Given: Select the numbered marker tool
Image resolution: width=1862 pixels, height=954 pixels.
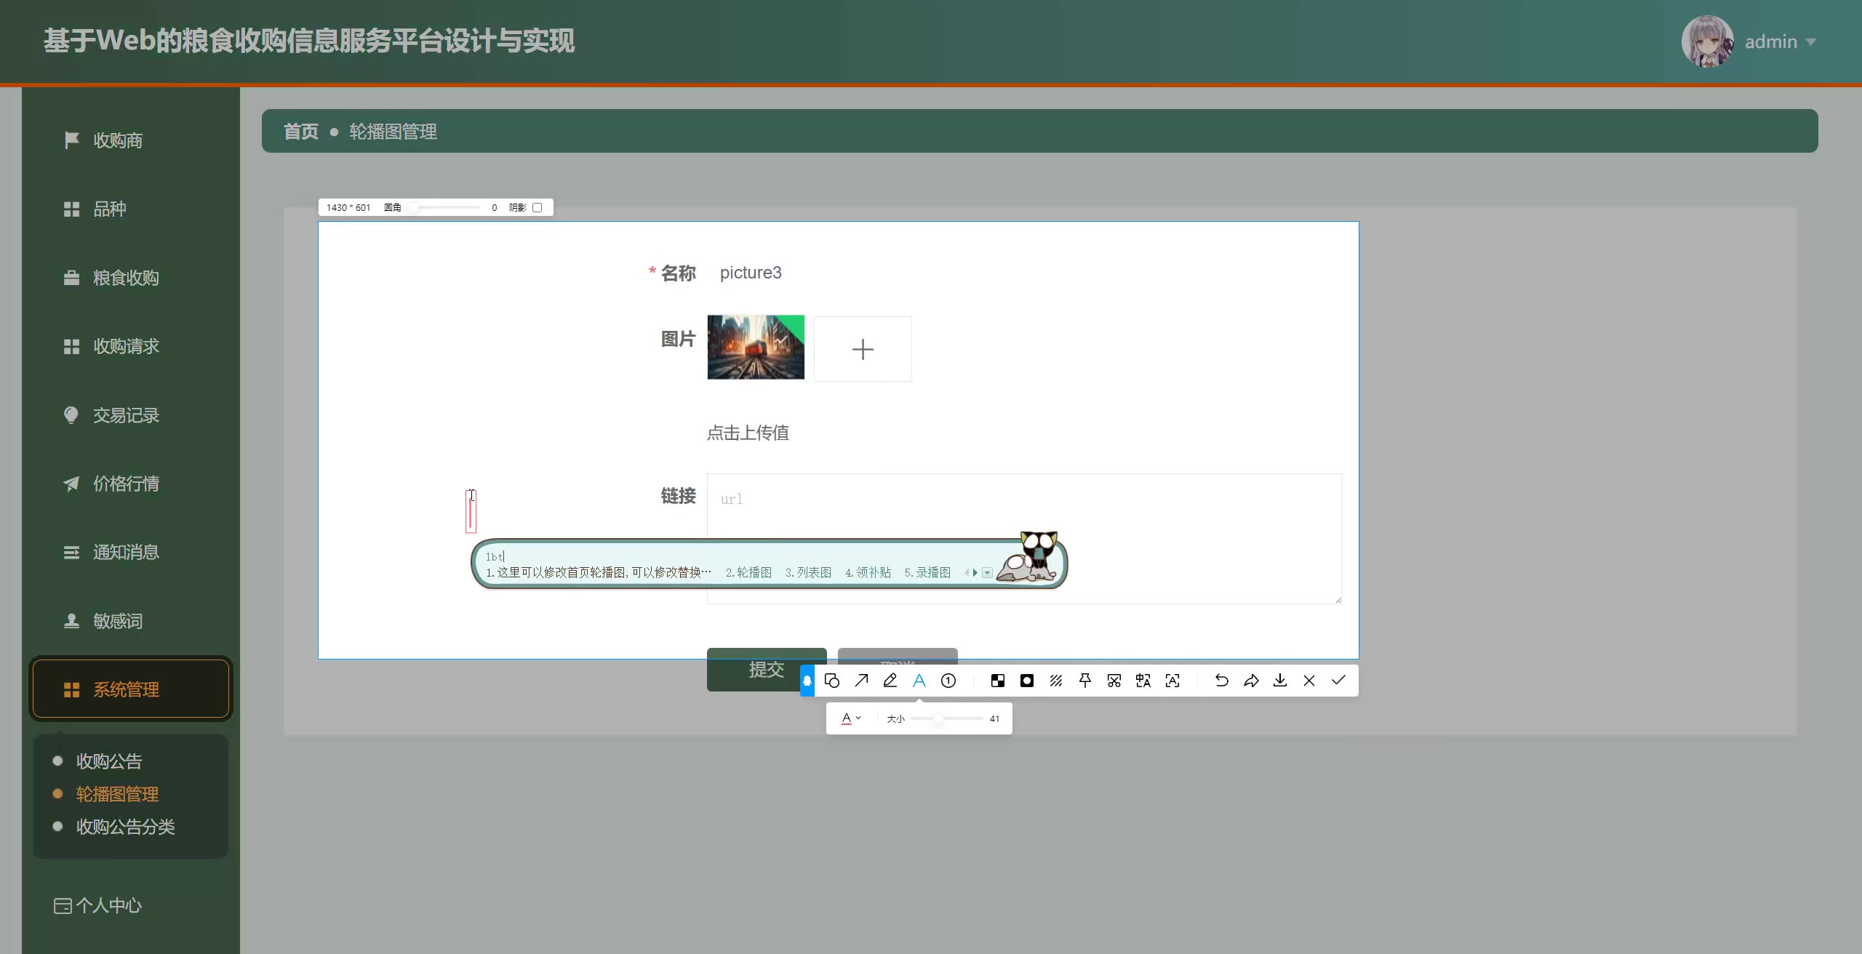Looking at the screenshot, I should click(x=948, y=681).
